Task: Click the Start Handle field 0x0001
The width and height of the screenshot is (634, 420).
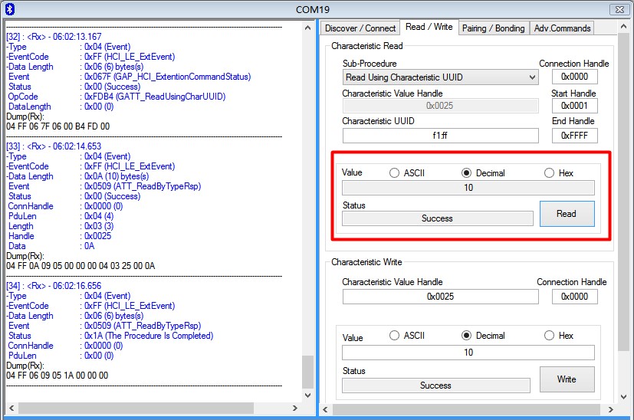Action: tap(574, 106)
